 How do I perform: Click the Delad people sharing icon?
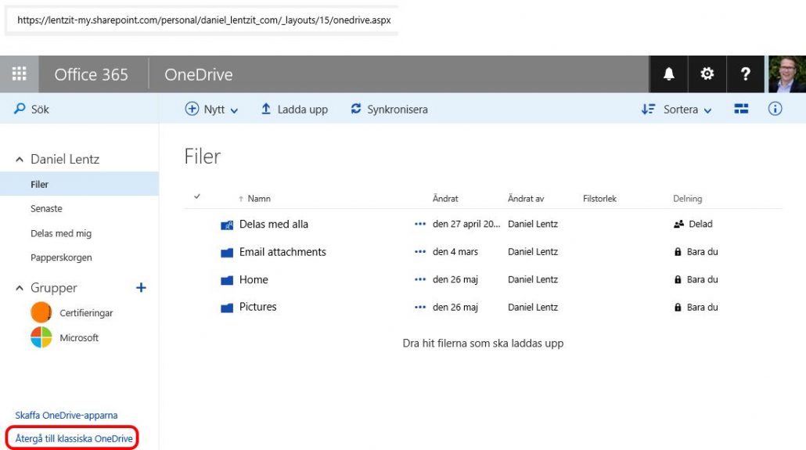click(x=678, y=225)
